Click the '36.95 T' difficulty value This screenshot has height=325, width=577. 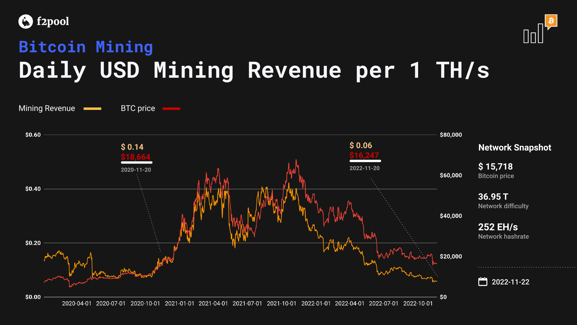point(493,197)
